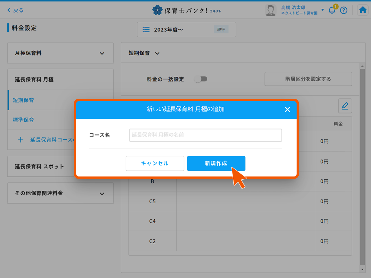Click 階層区分を設定する
Viewport: 371px width, 278px height.
click(308, 79)
